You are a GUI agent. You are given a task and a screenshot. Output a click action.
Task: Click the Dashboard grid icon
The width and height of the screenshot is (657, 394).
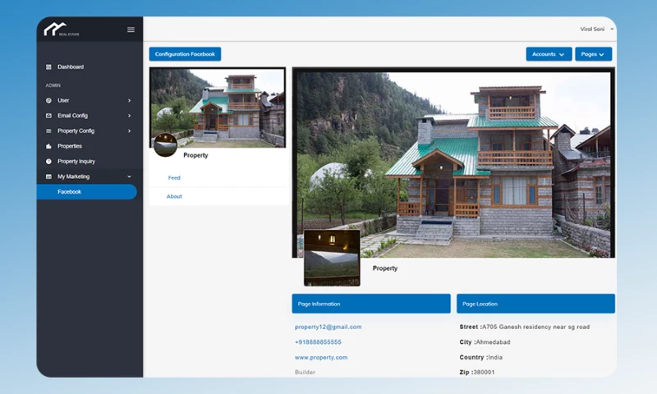(48, 67)
